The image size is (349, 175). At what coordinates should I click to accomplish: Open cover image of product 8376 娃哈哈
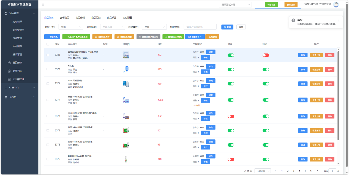pos(126,159)
